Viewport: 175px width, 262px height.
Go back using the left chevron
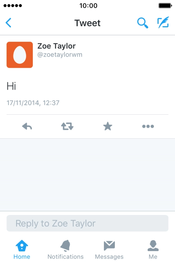click(x=9, y=23)
